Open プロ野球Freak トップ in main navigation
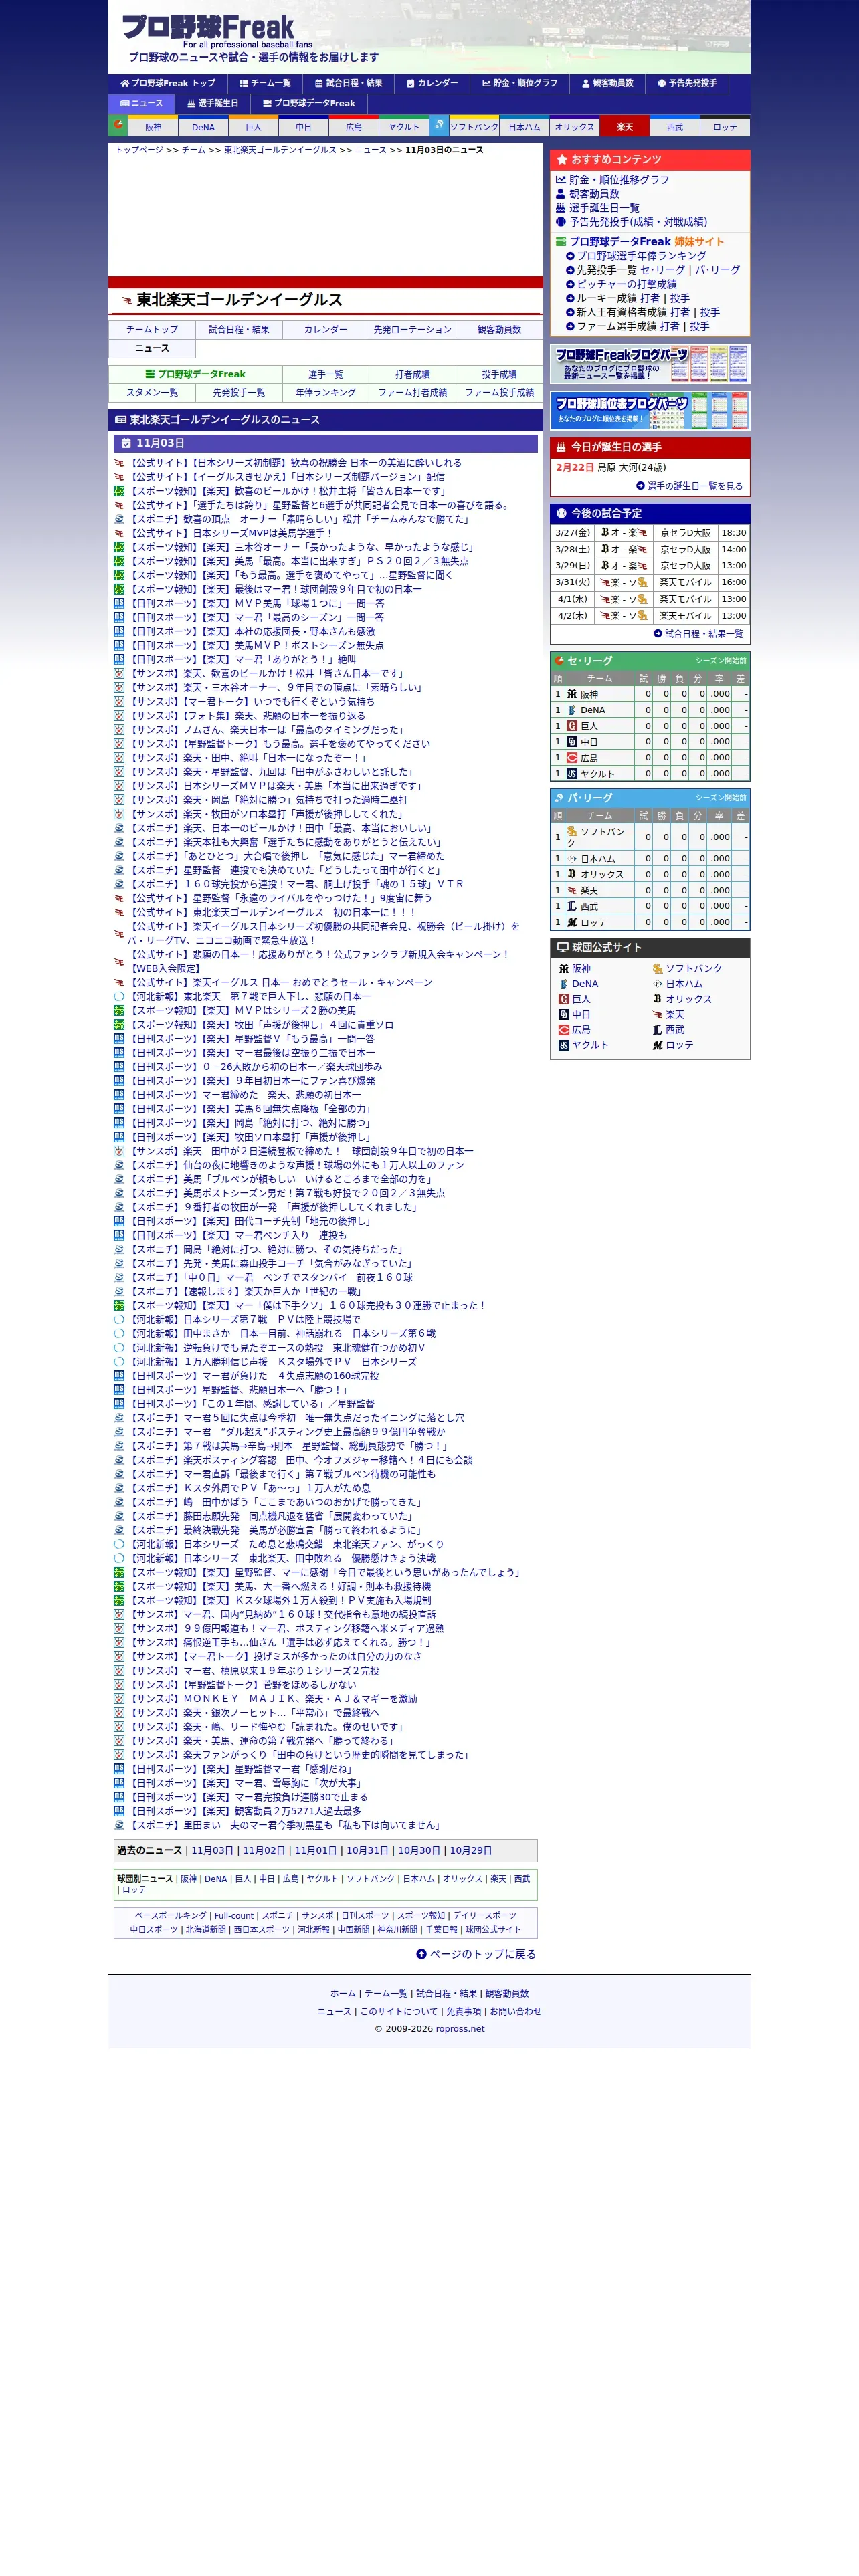The width and height of the screenshot is (859, 2576). click(168, 83)
